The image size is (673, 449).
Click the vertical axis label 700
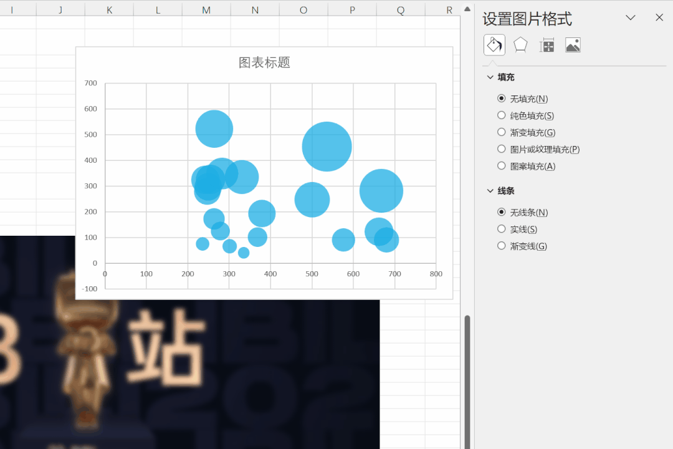click(90, 83)
